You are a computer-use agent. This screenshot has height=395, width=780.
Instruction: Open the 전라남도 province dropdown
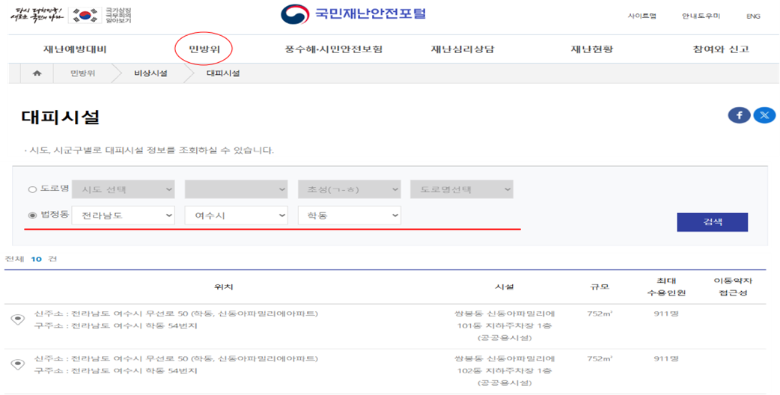click(124, 215)
